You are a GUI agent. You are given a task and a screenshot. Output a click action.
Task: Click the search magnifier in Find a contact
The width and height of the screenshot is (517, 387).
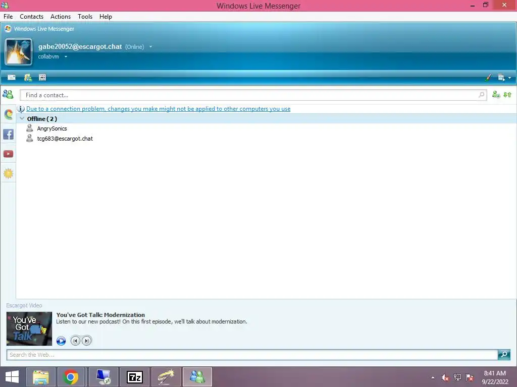point(481,95)
